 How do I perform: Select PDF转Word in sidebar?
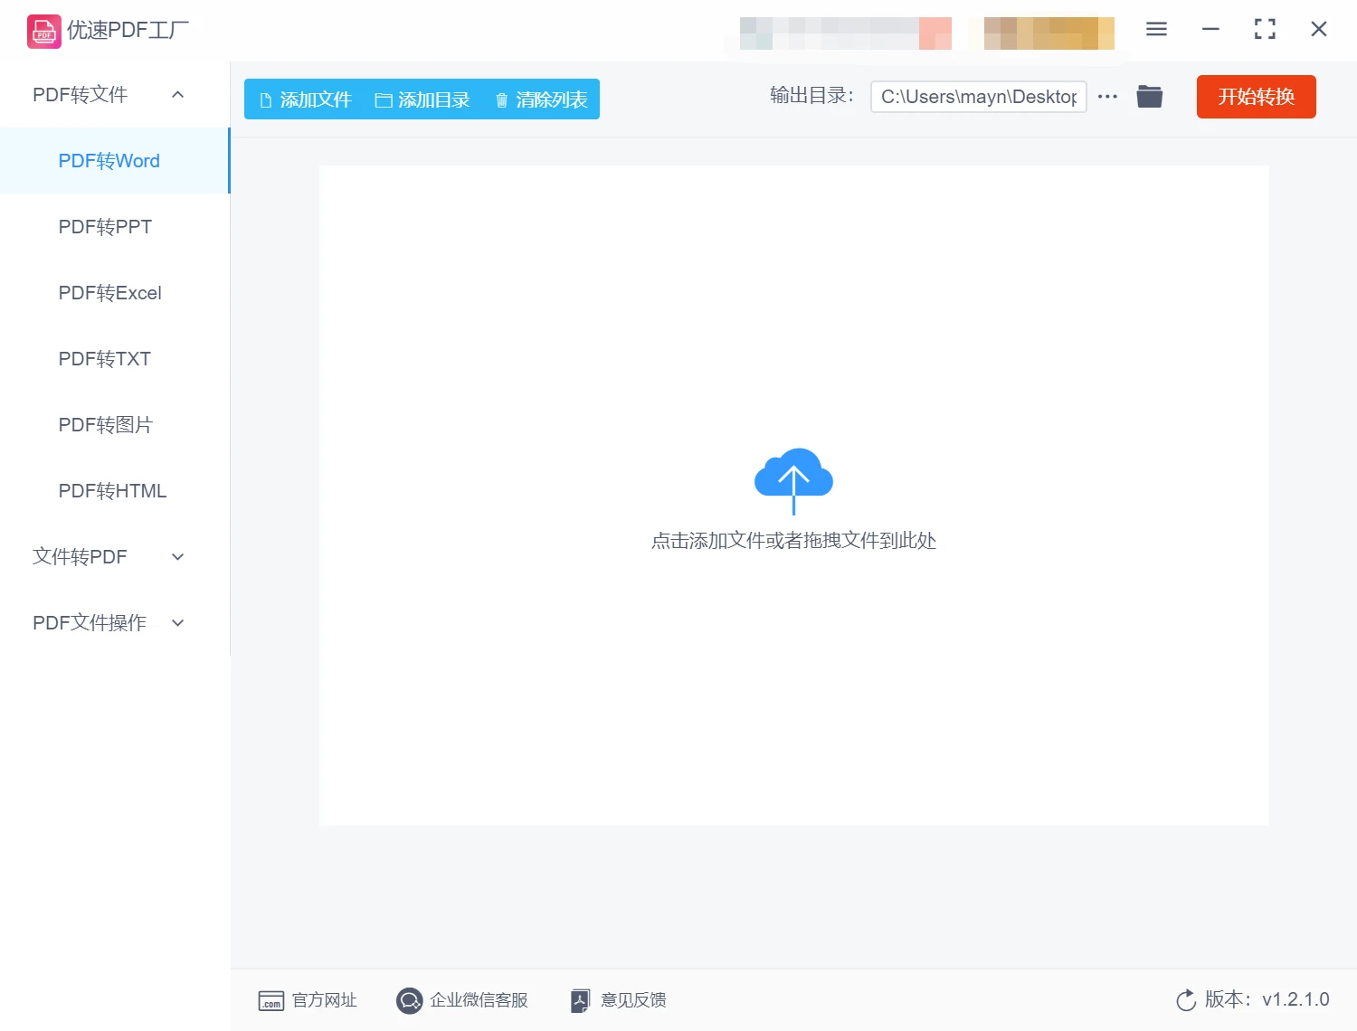point(115,161)
